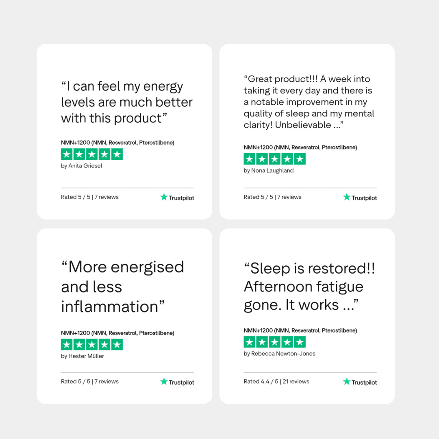
Task: Open reviewer name Nona Laughland
Action: [269, 171]
